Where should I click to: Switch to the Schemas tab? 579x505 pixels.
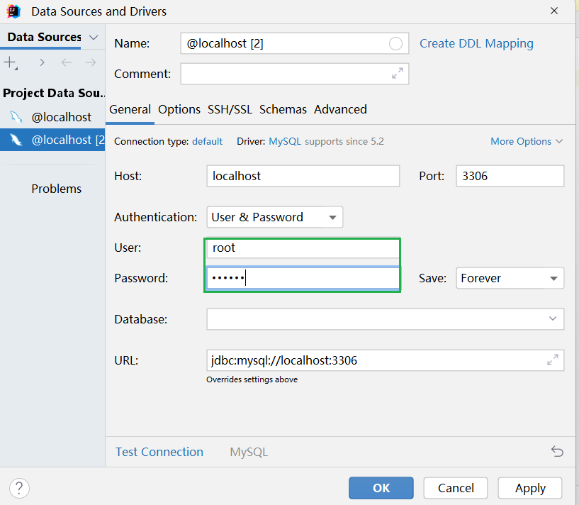(x=283, y=109)
